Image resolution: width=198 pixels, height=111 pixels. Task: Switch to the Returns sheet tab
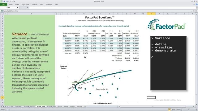point(79,106)
